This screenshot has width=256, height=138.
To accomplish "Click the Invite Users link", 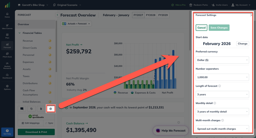I will [x=219, y=5].
